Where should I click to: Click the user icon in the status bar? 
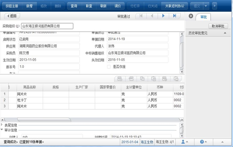(x=183, y=142)
